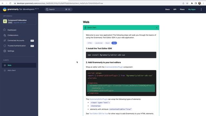Screen dimensions: 206x116
Task: Close the Quick Start panel
Action: [157, 28]
